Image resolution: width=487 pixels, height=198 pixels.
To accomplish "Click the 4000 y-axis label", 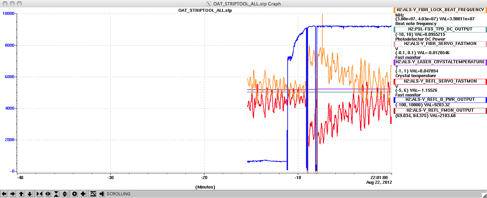I will 10,108.
